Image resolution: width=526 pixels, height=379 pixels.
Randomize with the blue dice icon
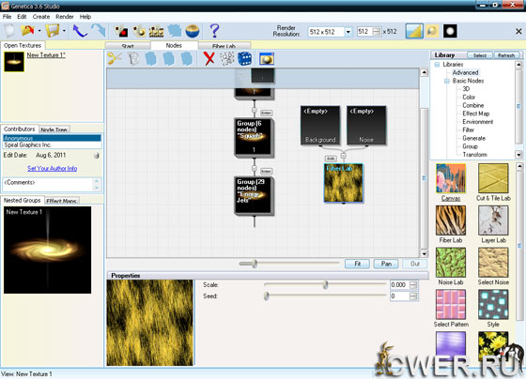[244, 59]
